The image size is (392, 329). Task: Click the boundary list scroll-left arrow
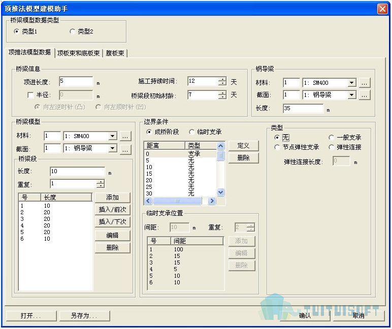click(148, 201)
